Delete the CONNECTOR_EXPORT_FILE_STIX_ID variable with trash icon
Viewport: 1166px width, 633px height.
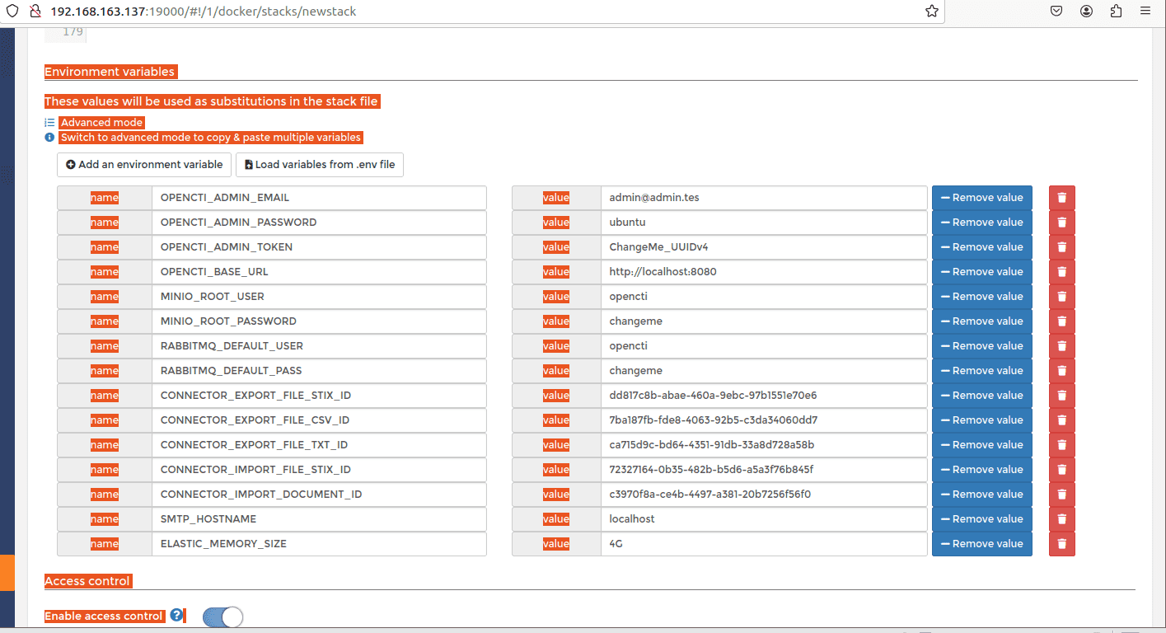pos(1061,396)
